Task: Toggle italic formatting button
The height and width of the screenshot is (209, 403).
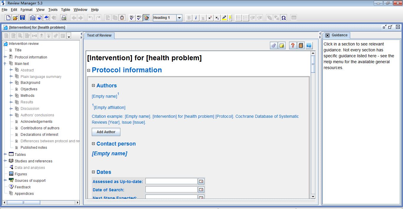Action: click(x=196, y=18)
